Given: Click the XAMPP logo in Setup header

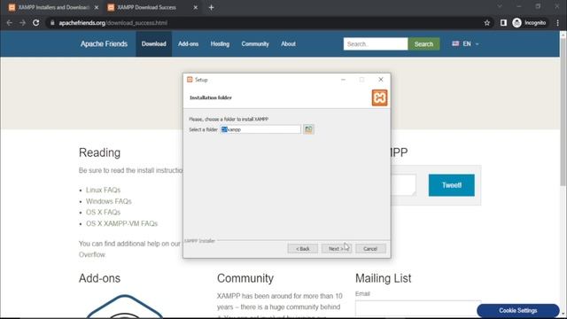Looking at the screenshot, I should tap(379, 98).
